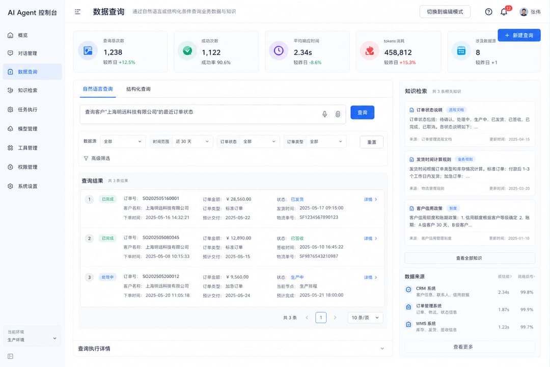The image size is (550, 367).
Task: Open the 10 条/页 page size dropdown
Action: [x=365, y=318]
